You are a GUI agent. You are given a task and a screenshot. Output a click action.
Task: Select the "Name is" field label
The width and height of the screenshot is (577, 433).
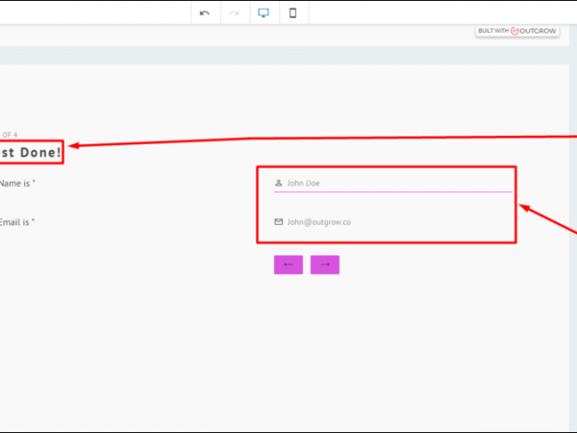[x=13, y=183]
